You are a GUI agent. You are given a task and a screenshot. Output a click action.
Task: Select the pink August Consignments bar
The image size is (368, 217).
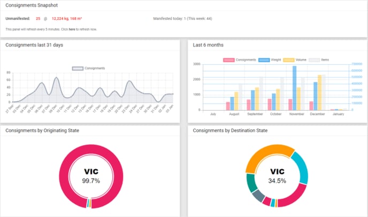point(228,106)
